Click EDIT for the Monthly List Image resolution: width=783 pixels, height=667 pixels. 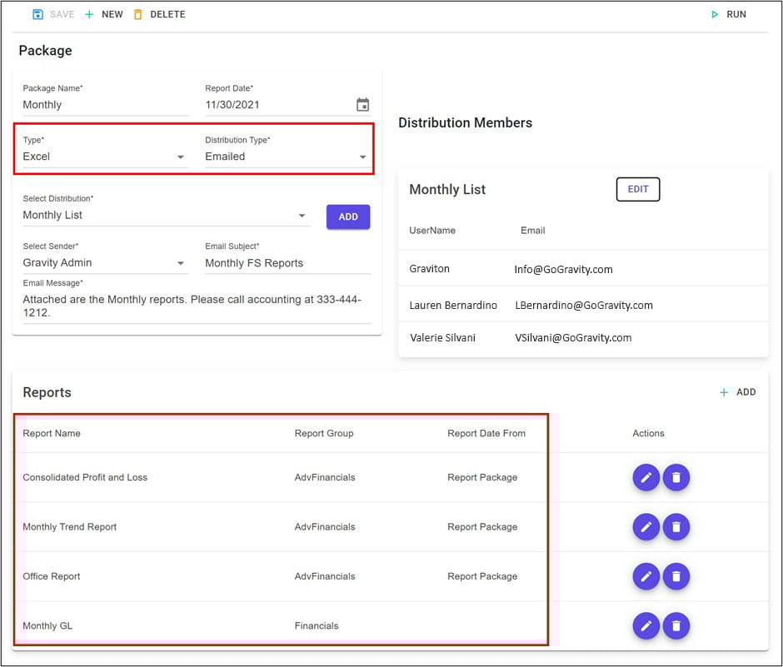click(x=638, y=189)
